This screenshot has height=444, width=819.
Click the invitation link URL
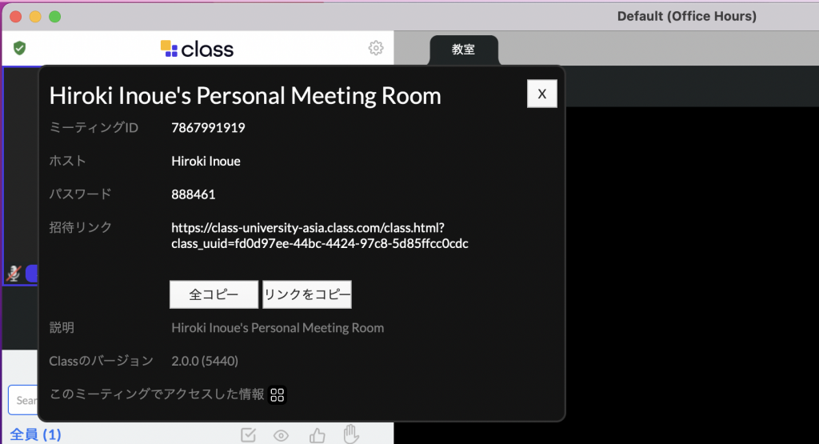coord(320,235)
